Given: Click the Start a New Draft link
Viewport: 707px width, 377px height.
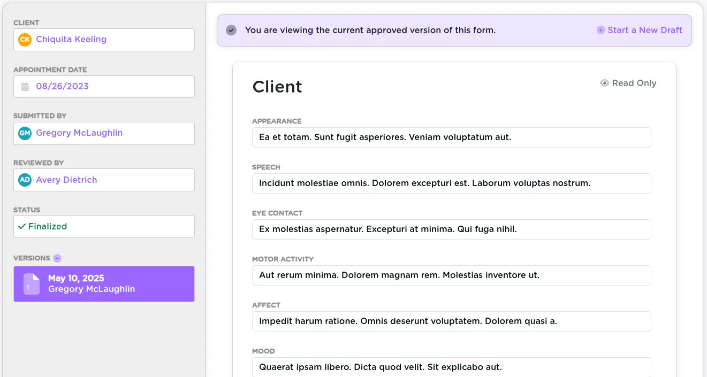Looking at the screenshot, I should coord(644,30).
